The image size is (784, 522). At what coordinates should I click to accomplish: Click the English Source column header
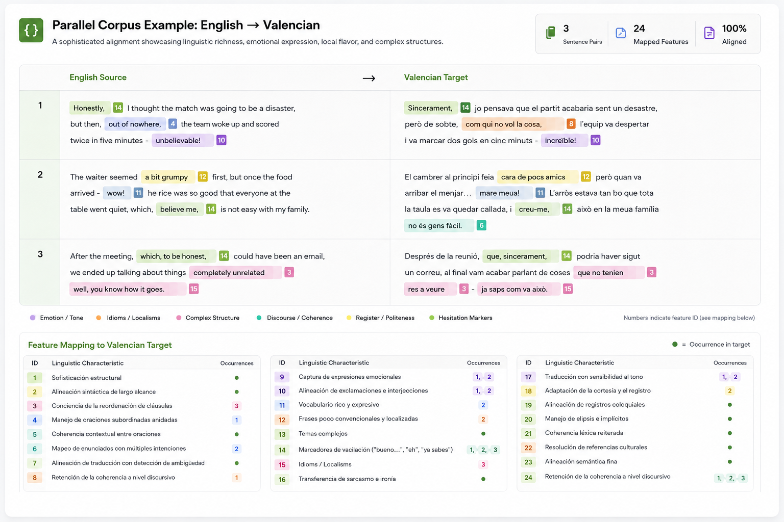(98, 77)
